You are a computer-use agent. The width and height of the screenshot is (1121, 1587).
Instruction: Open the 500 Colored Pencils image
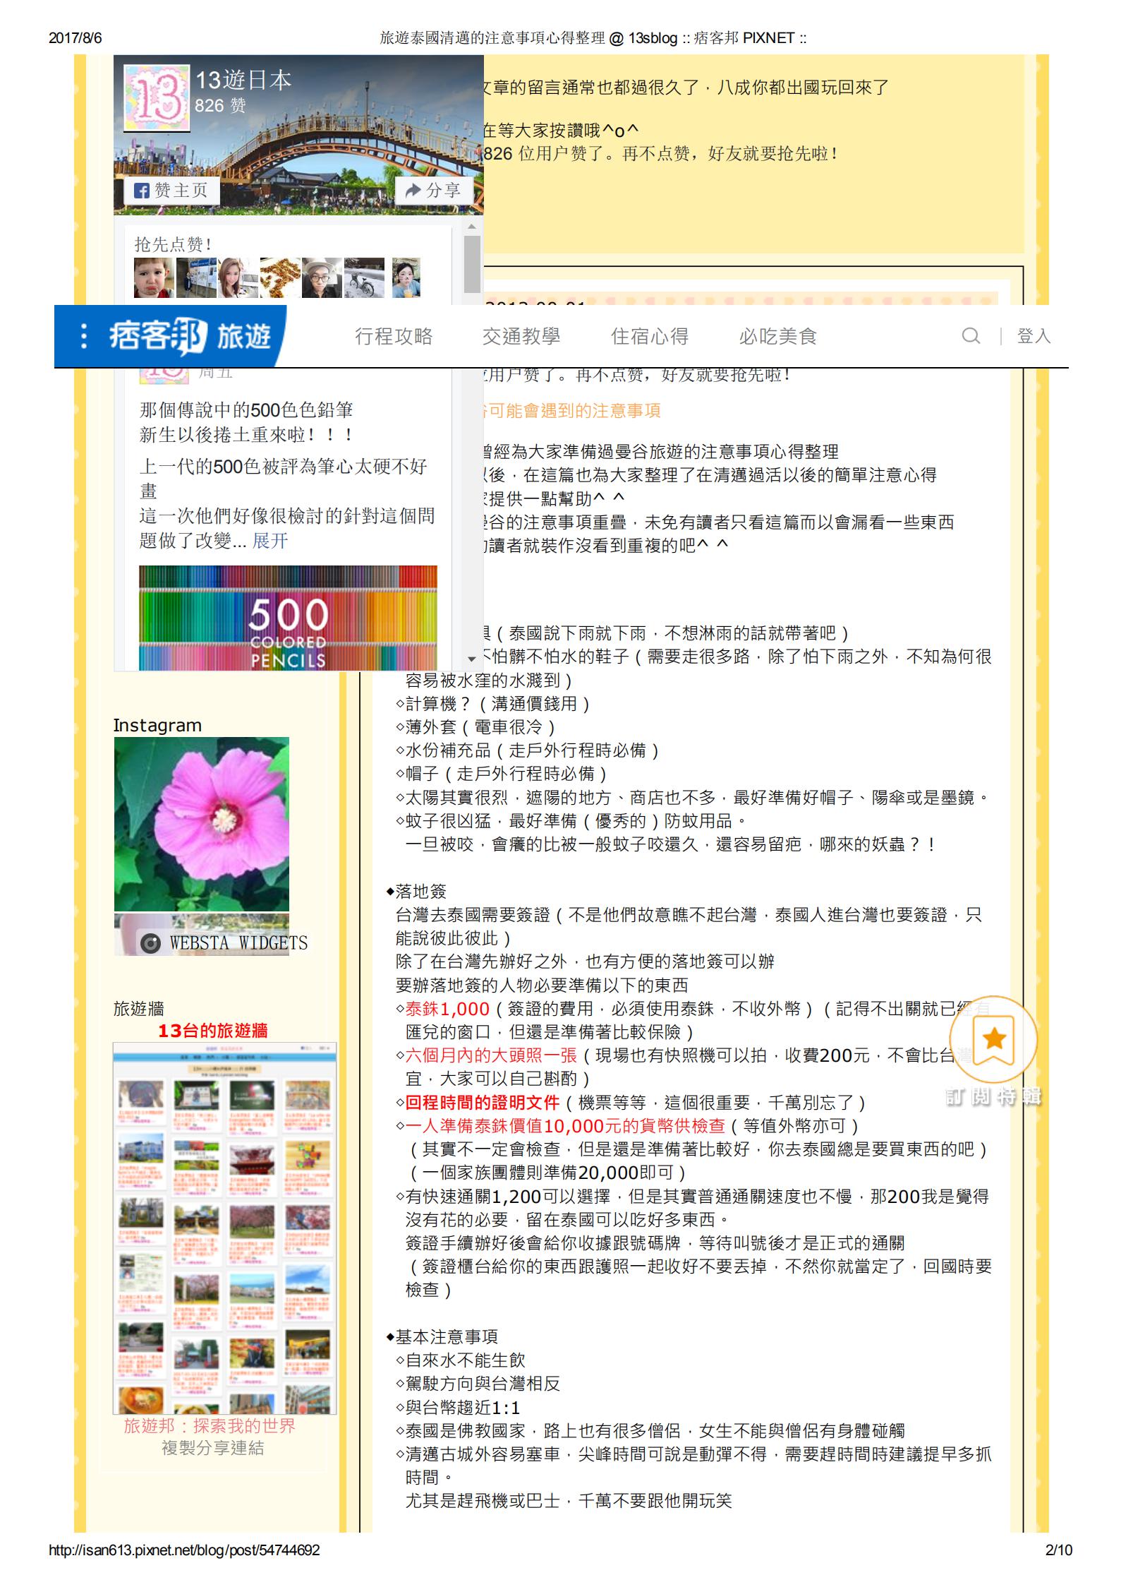pyautogui.click(x=288, y=618)
